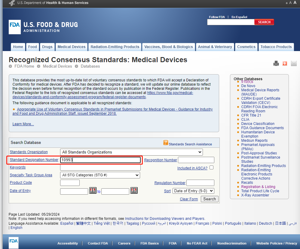The height and width of the screenshot is (249, 300).
Task: Open the Standards Search Assistance help icon
Action: [166, 142]
